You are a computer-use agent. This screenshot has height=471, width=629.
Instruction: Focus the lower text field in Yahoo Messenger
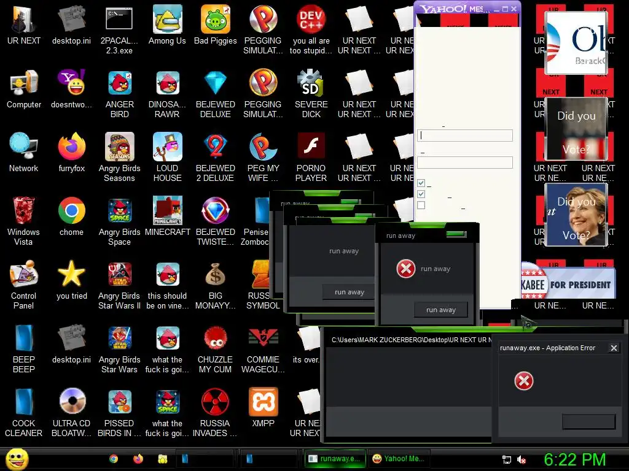[465, 162]
